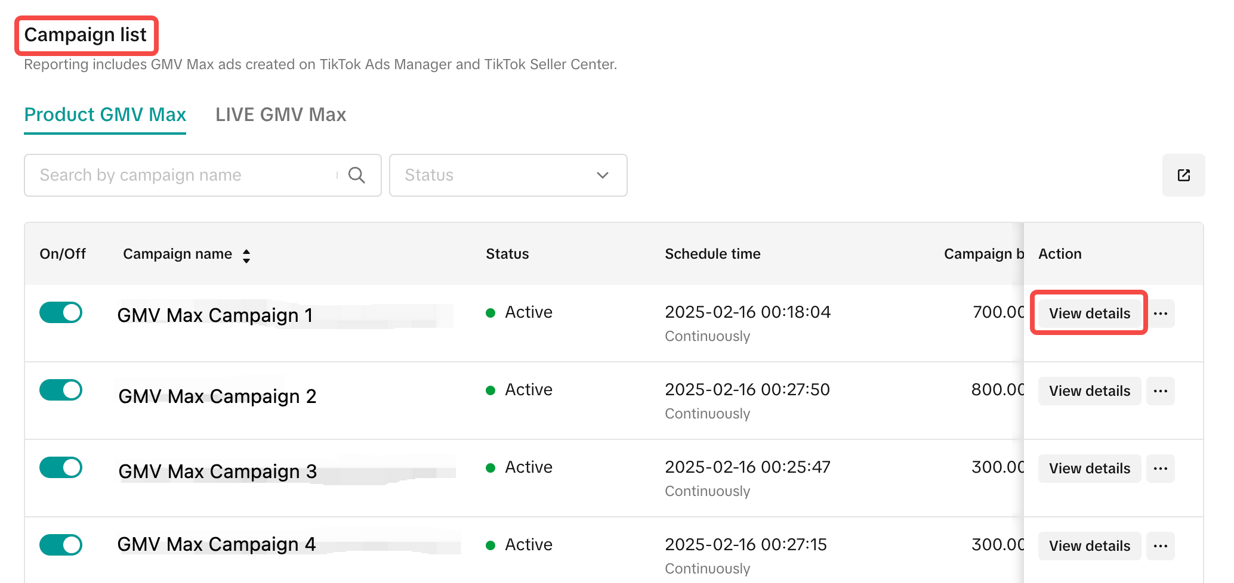Screen dimensions: 1234x583
Task: Select the Product GMV Max tab
Action: pos(105,114)
